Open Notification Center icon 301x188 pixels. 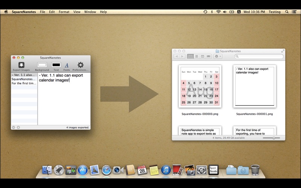pos(294,12)
